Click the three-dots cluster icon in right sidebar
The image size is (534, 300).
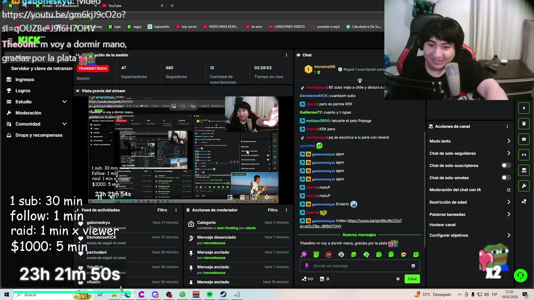click(x=524, y=201)
